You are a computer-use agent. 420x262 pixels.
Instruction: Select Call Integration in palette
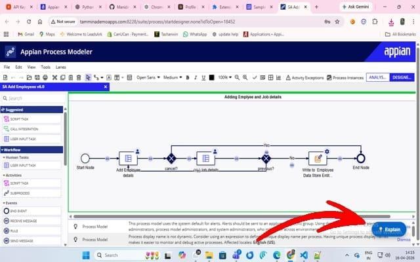tap(31, 129)
